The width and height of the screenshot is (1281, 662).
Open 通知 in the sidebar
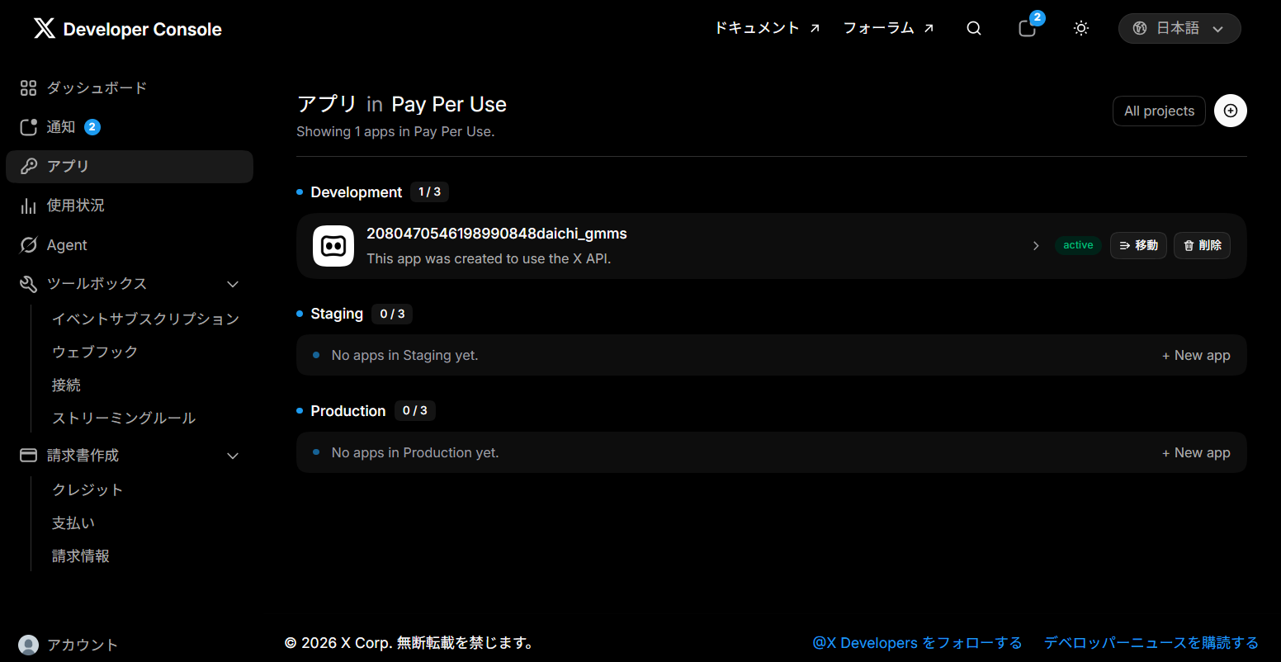tap(61, 127)
